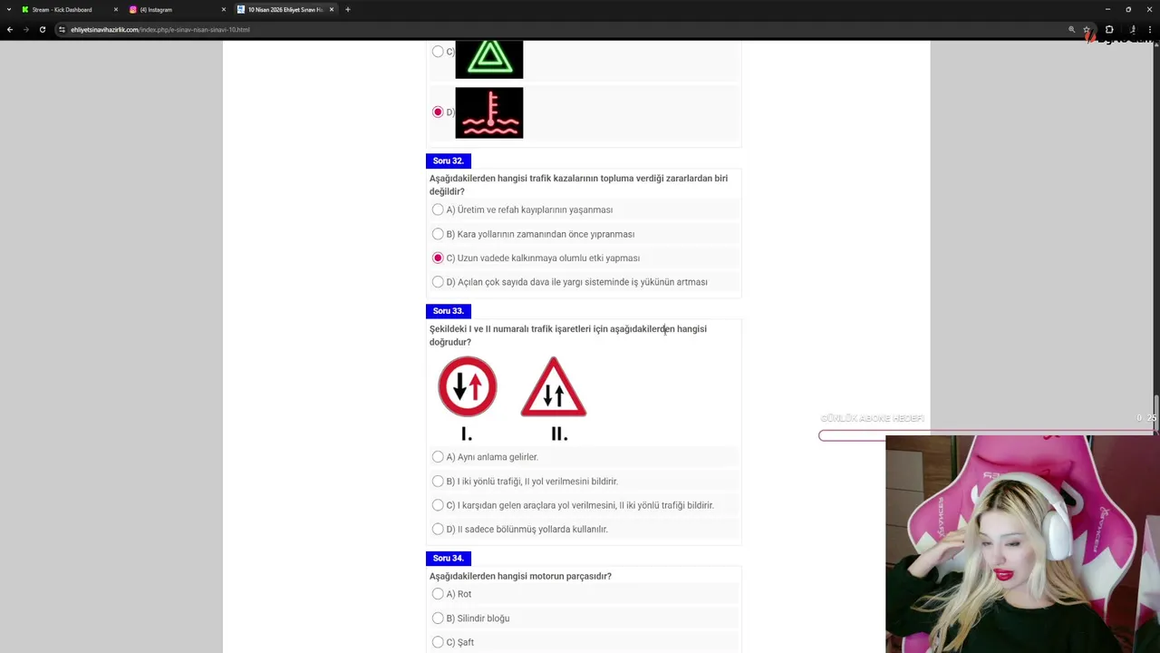Click the Instagram favicon on second tab

point(133,10)
